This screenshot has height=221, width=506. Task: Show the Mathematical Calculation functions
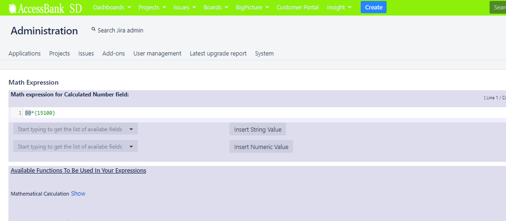coord(78,194)
